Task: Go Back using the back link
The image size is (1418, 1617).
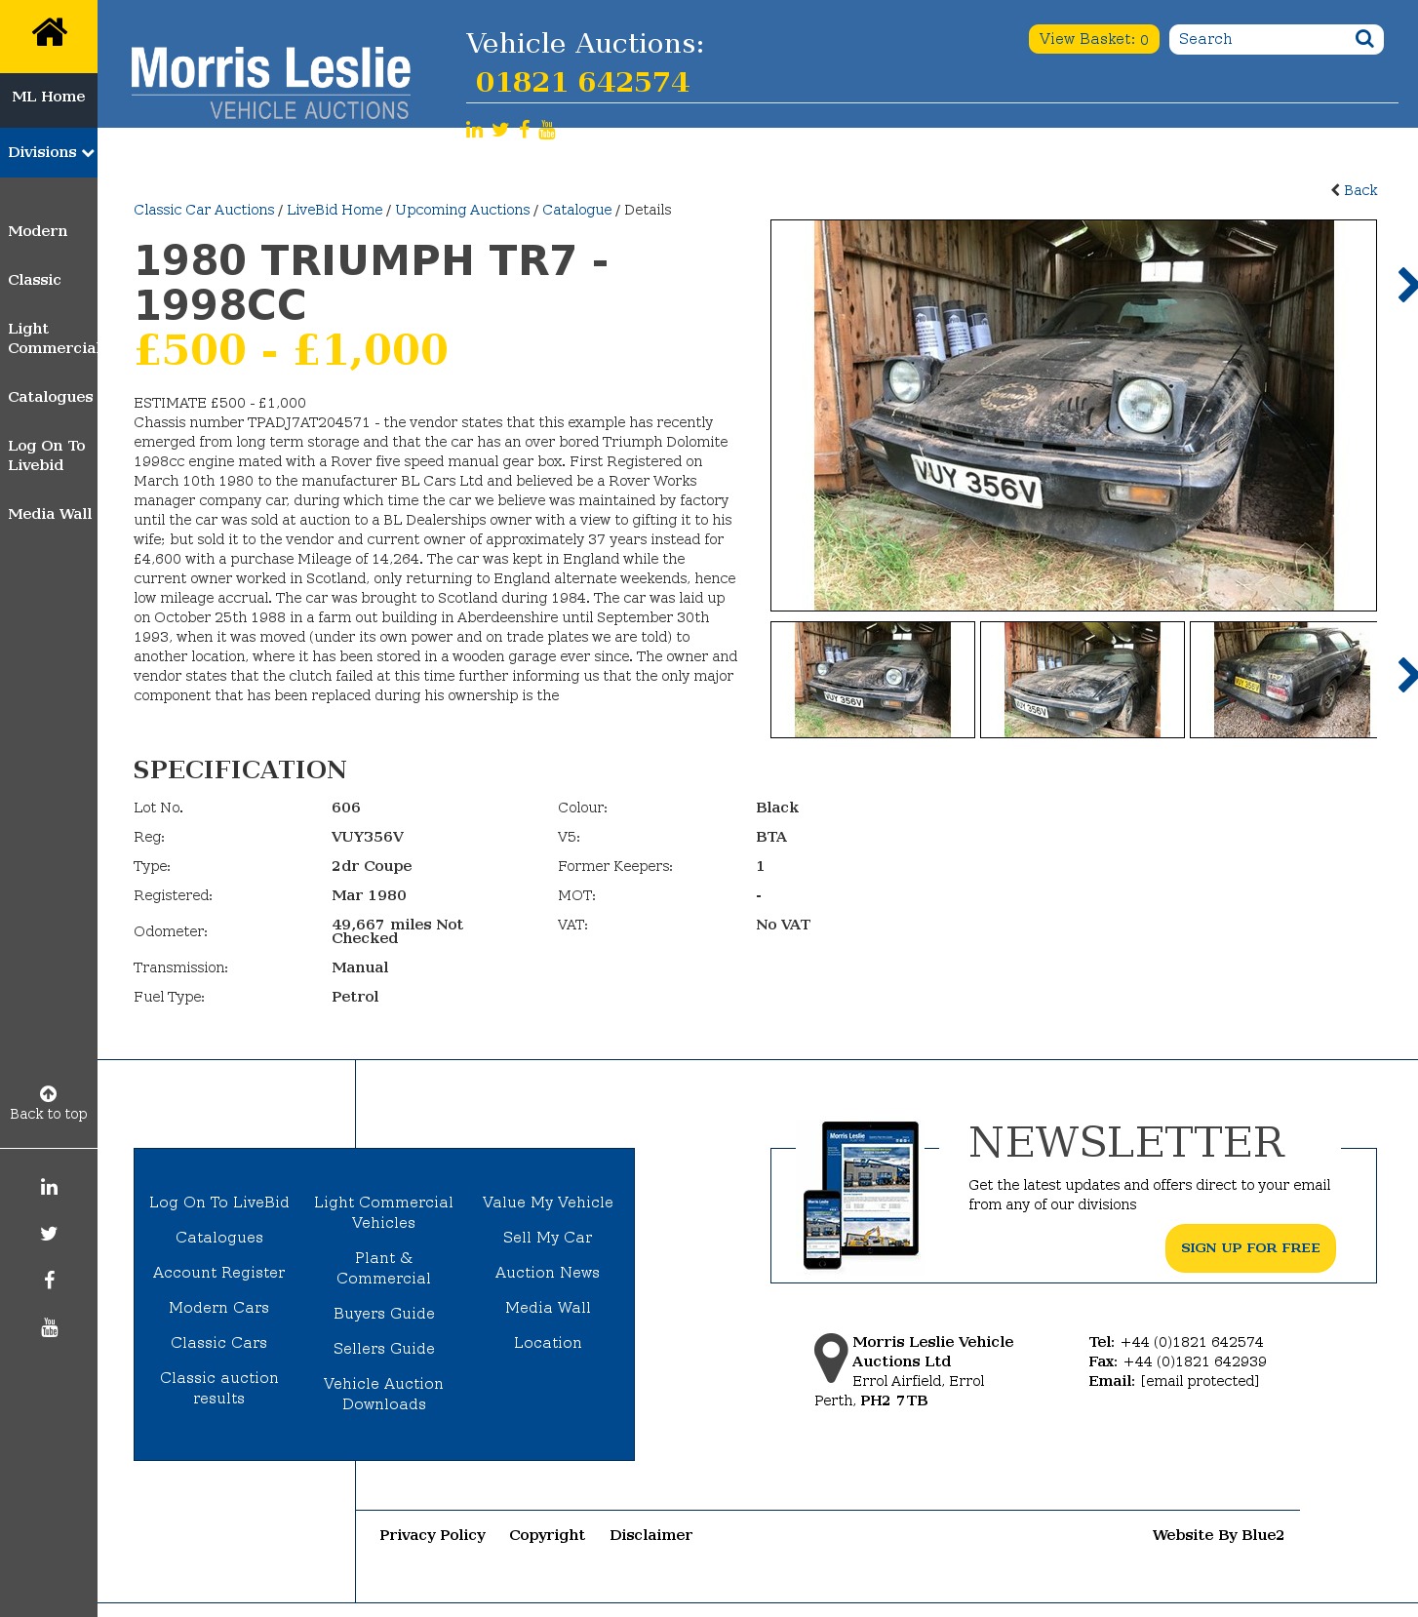Action: [1355, 190]
